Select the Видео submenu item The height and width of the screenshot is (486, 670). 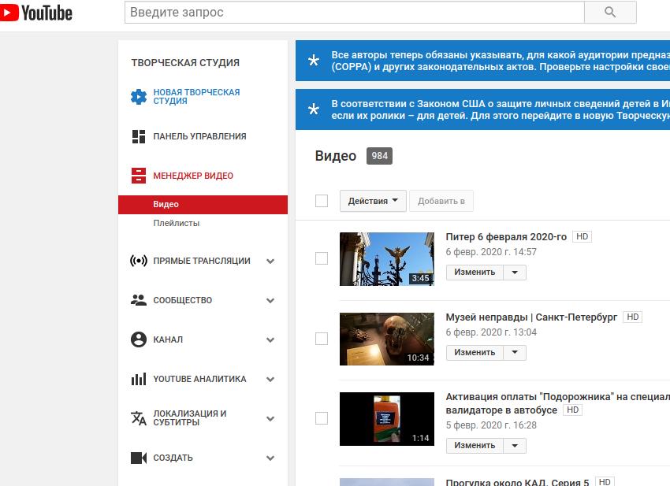pos(166,205)
